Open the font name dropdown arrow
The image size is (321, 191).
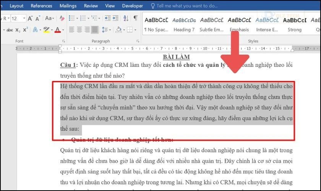[x=8, y=19]
